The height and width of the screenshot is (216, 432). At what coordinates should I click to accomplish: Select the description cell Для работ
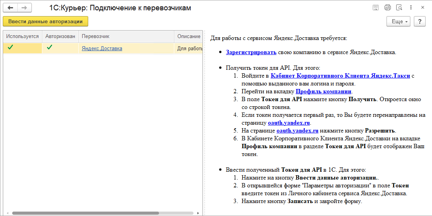188,48
